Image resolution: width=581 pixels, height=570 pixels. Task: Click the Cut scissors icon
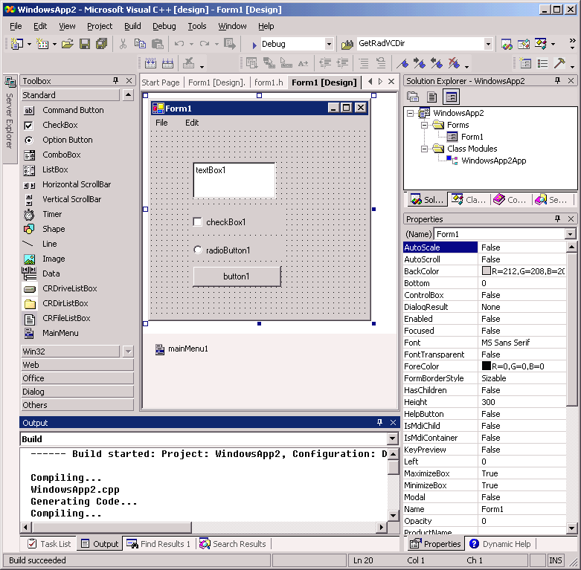[x=123, y=44]
